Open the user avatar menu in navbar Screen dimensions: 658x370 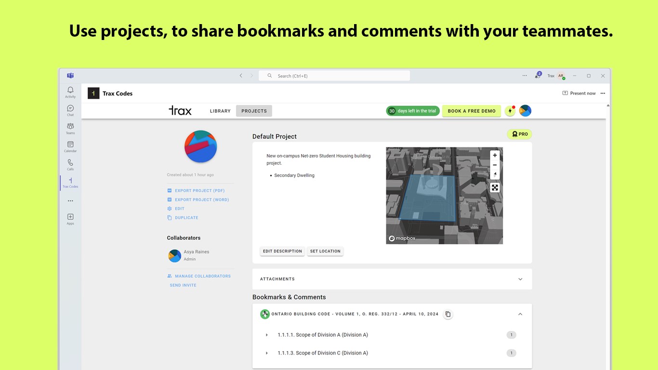(525, 111)
